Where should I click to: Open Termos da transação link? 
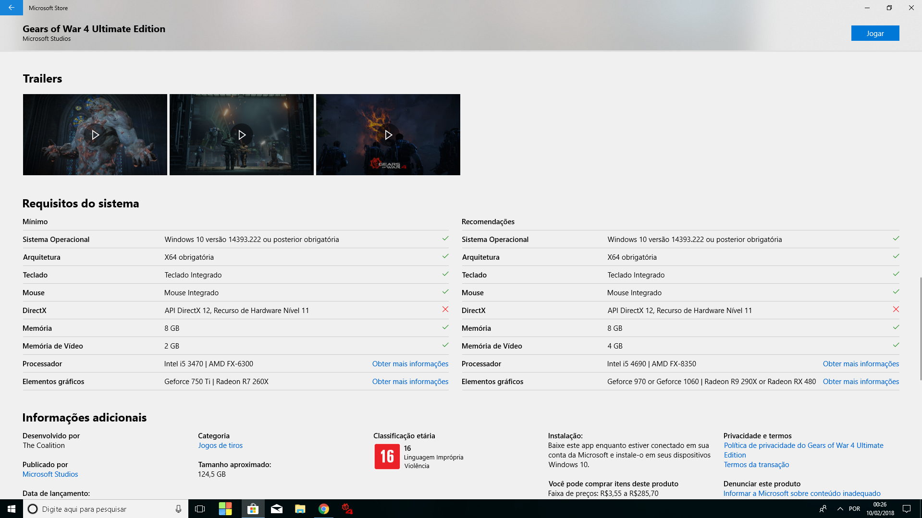(x=756, y=465)
